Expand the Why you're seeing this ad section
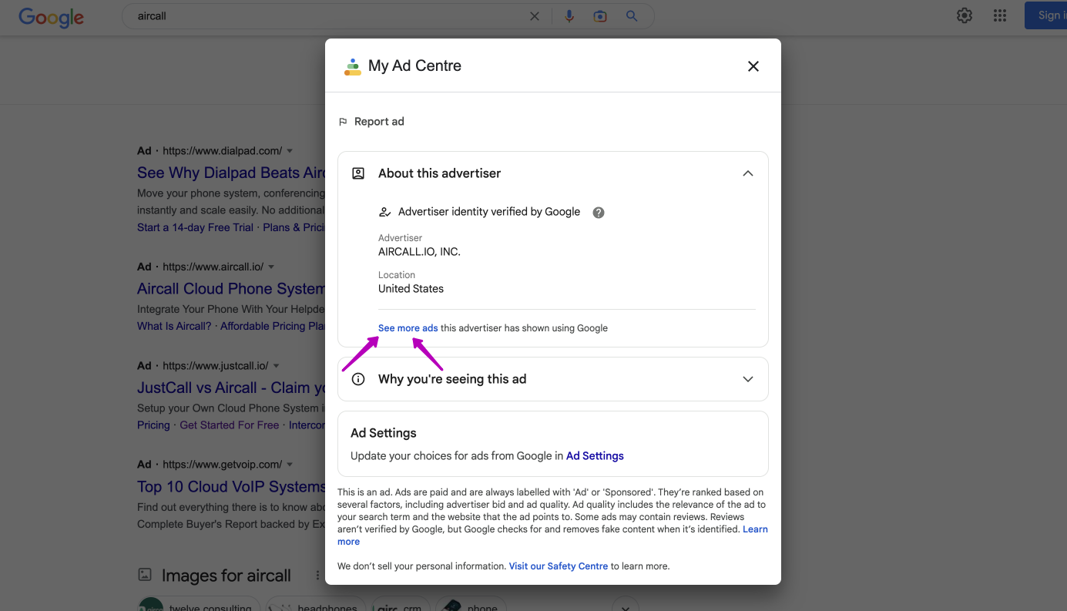This screenshot has width=1067, height=611. 747,379
